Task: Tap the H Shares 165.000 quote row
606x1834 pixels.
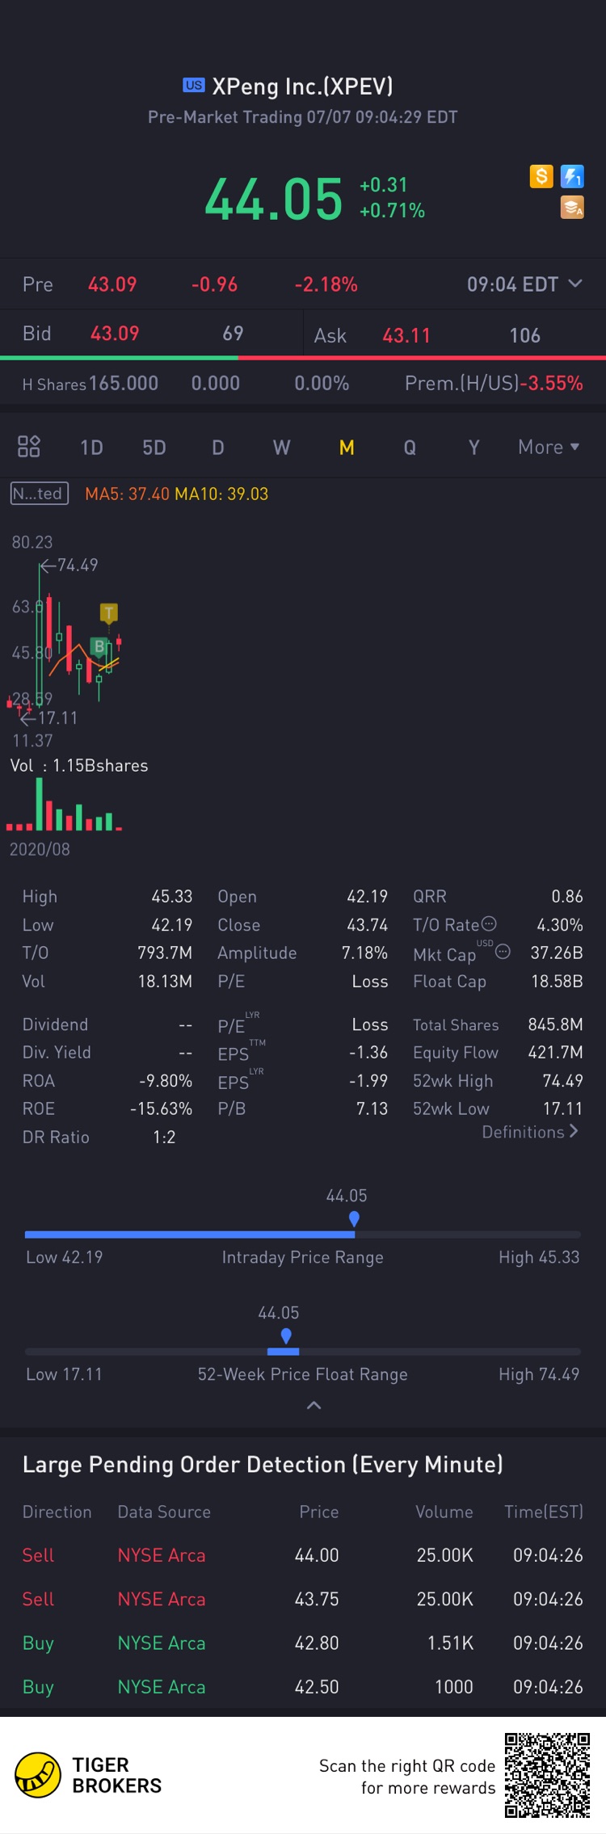Action: click(x=303, y=383)
